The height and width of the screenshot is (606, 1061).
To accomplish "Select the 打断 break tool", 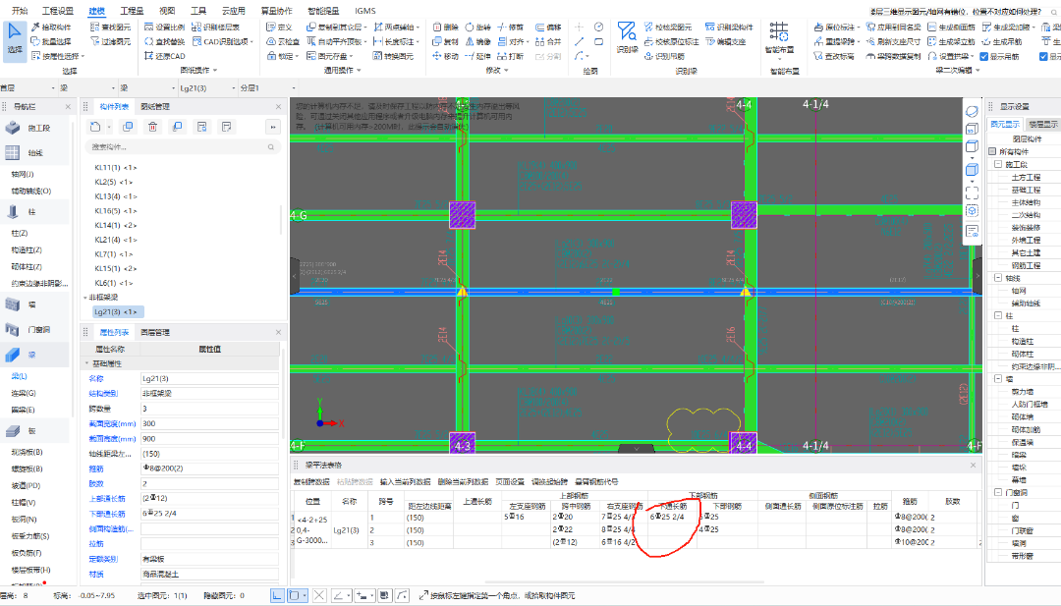I will point(510,56).
